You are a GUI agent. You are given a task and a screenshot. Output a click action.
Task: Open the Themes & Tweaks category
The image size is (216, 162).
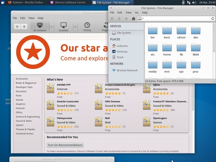pos(25,129)
